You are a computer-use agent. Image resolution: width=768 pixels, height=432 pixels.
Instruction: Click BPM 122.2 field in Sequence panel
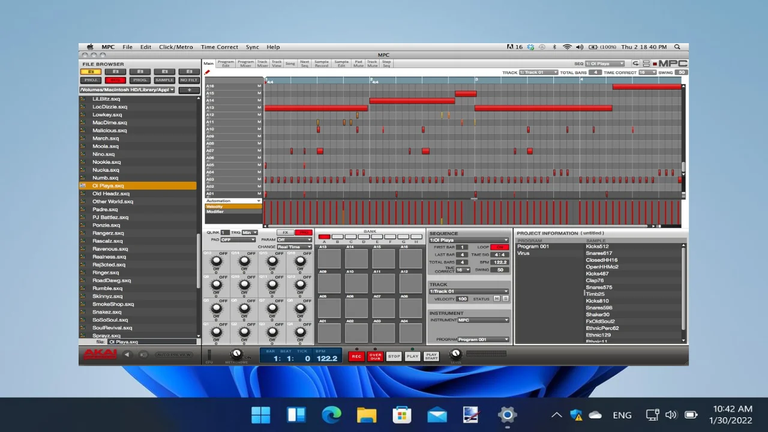pos(500,262)
